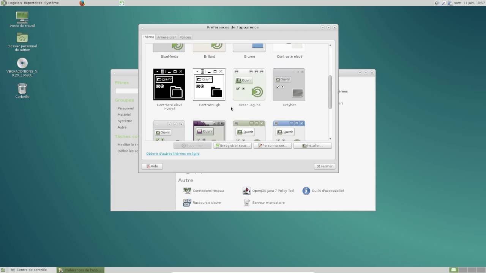The width and height of the screenshot is (486, 273).
Task: Choose the Greybird theme
Action: point(289,84)
